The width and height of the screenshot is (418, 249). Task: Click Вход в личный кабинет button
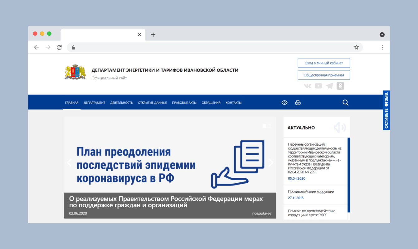click(x=323, y=63)
